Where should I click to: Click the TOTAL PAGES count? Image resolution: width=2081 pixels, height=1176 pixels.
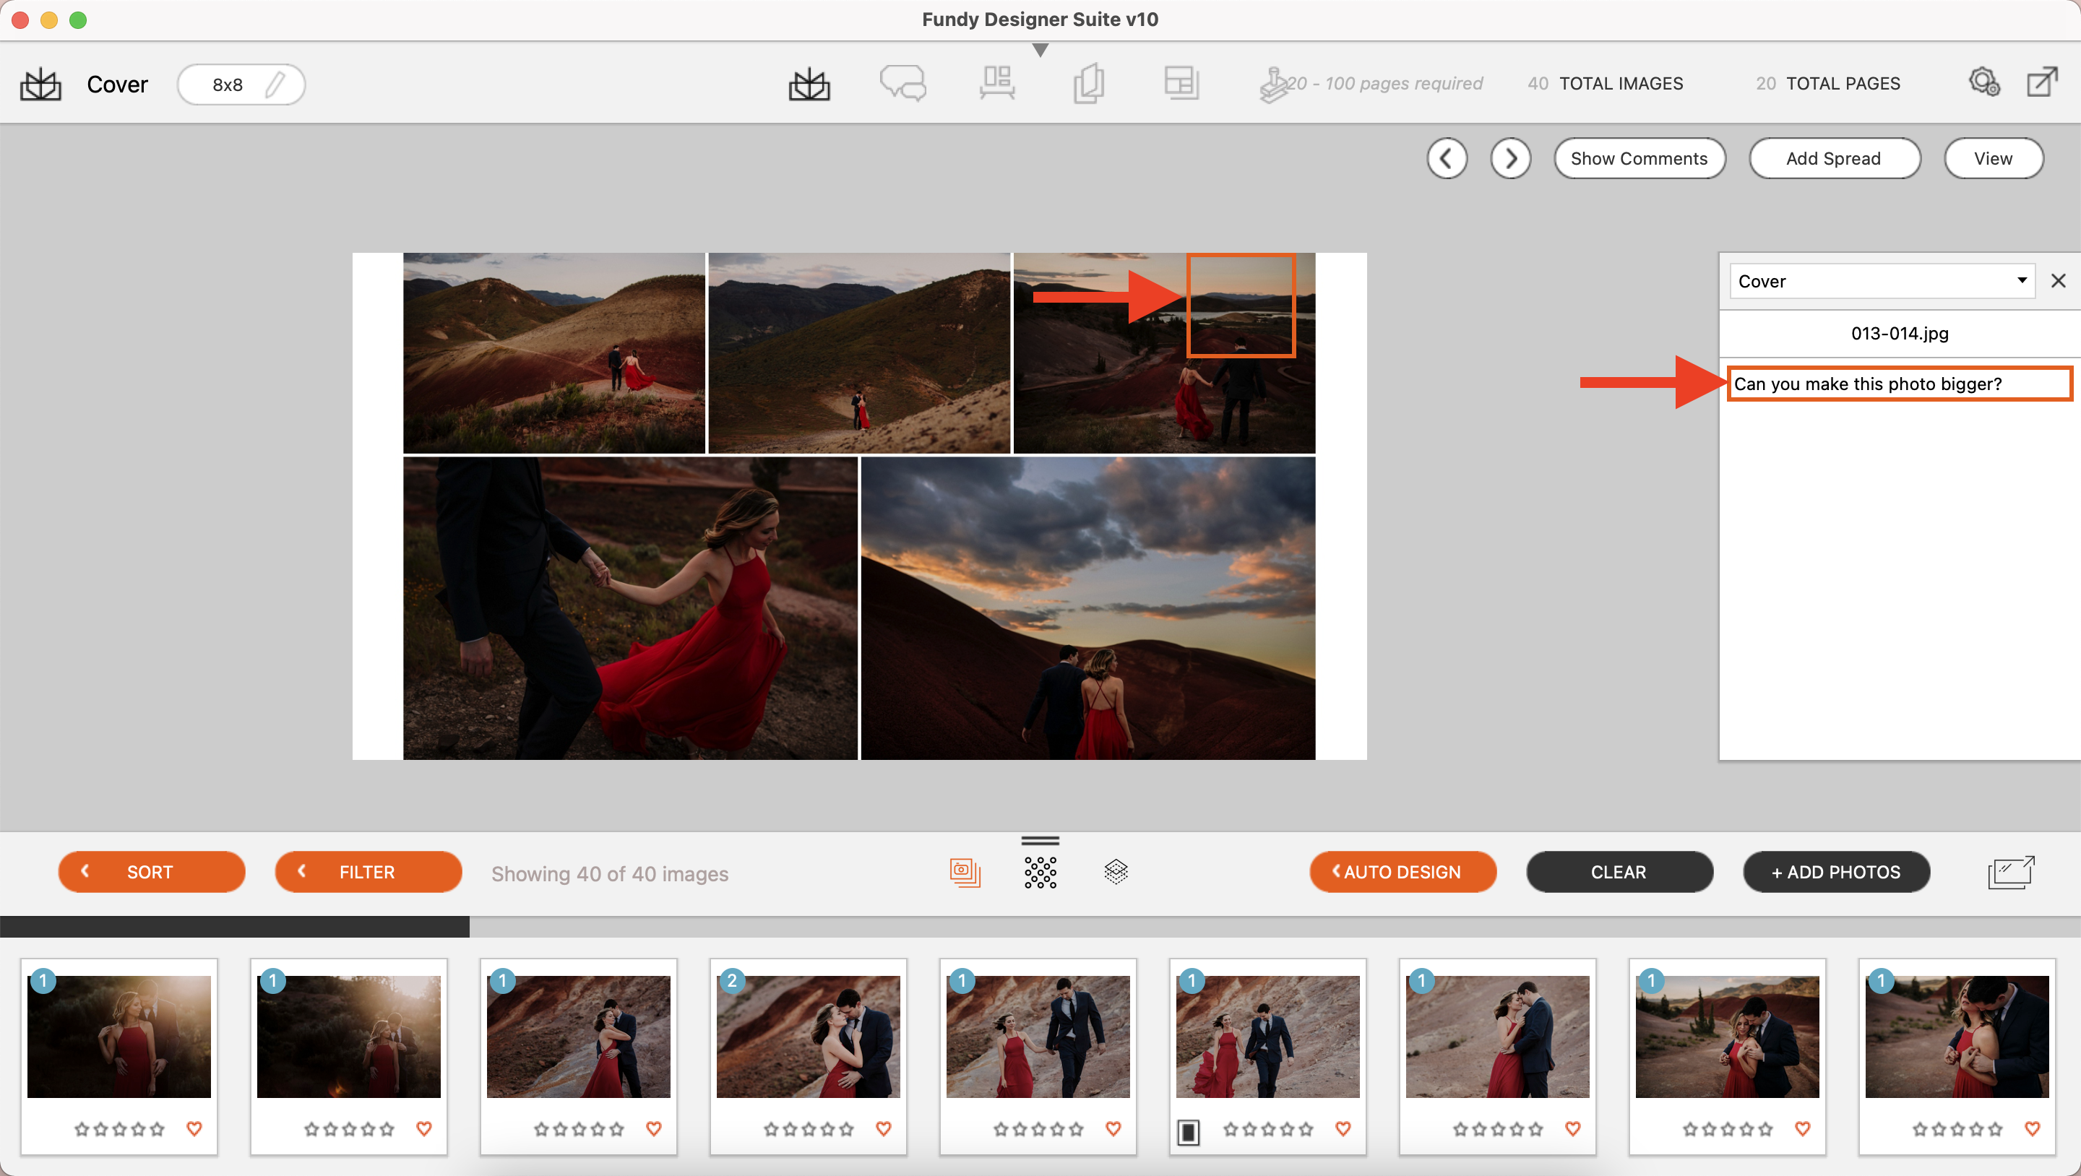[1827, 83]
